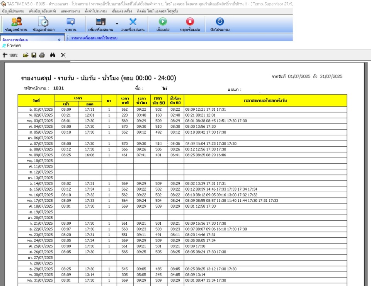Image resolution: width=371 pixels, height=286 pixels.
Task: Expand dropdown arrow beside เพิ่มเครื่องสแกน
Action: tap(117, 24)
